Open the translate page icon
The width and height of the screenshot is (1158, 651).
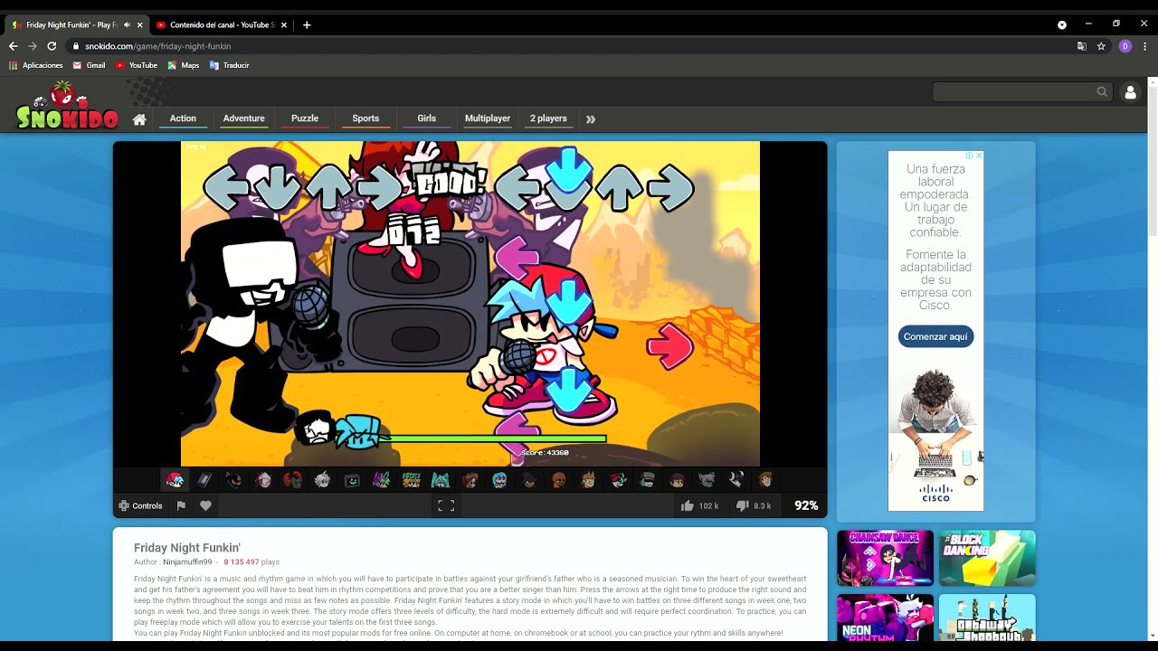[x=1081, y=46]
